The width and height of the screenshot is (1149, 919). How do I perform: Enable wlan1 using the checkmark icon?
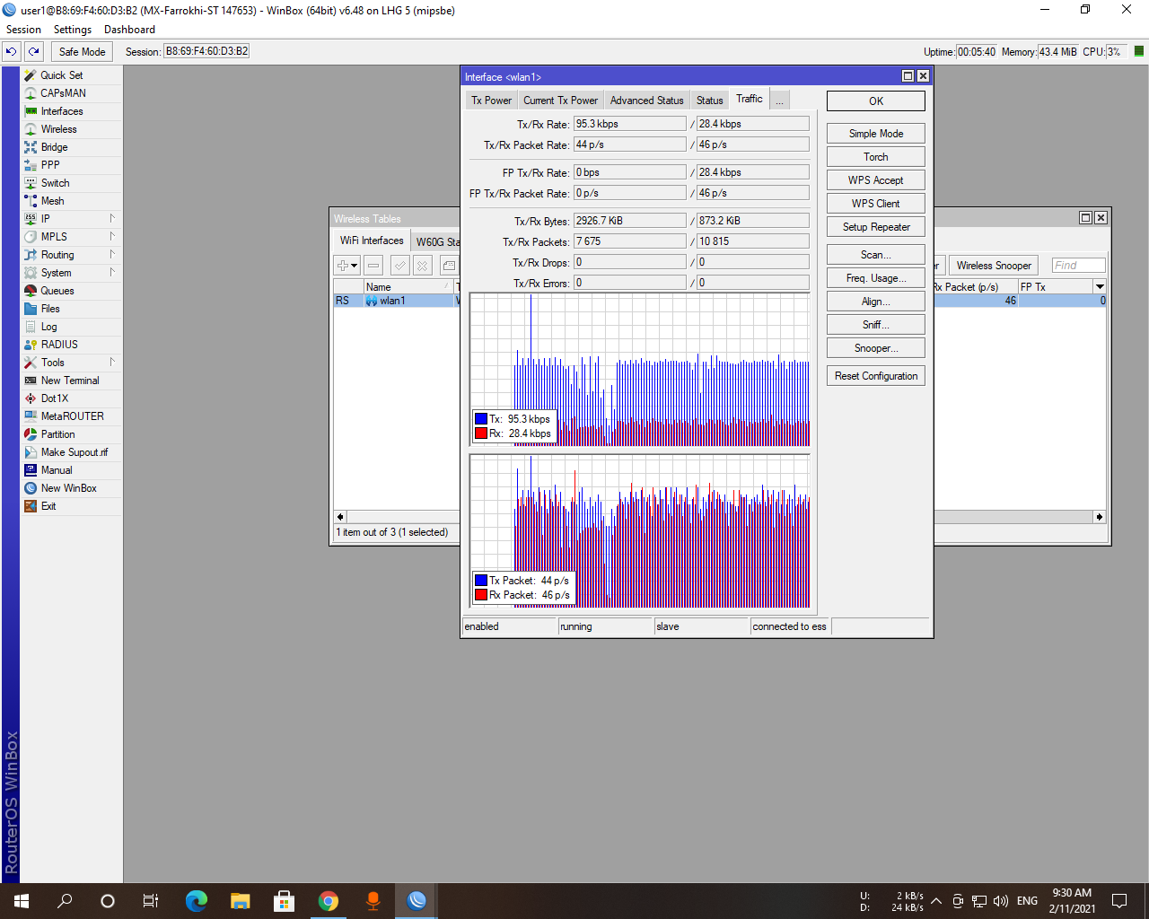(x=399, y=265)
